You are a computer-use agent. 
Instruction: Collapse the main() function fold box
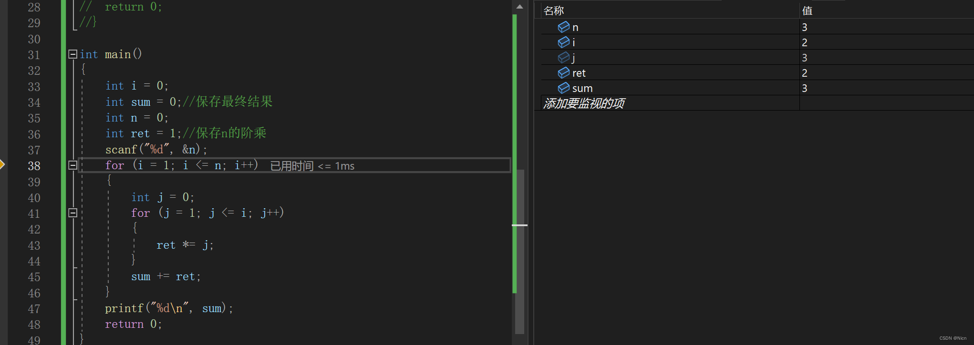73,54
